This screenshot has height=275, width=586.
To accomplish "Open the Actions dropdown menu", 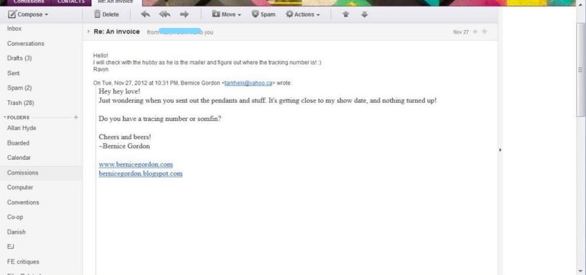I will [303, 15].
